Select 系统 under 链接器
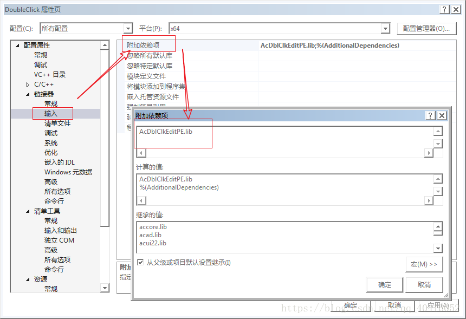This screenshot has width=466, height=319. pos(51,143)
